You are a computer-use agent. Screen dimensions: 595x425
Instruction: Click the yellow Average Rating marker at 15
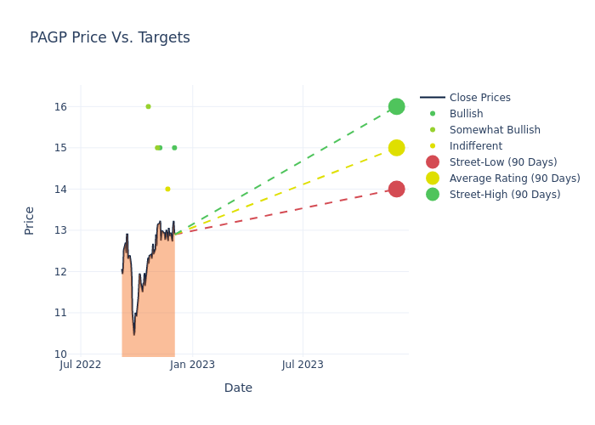pyautogui.click(x=396, y=148)
